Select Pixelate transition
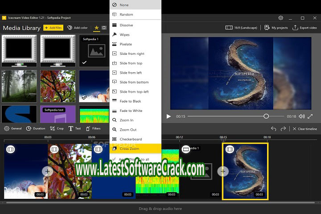Image resolution: width=321 pixels, height=214 pixels. (136, 44)
